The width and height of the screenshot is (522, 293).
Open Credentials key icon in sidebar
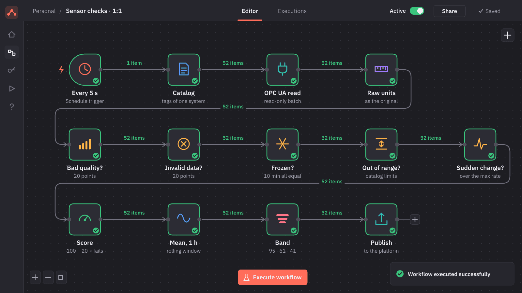[x=12, y=70]
